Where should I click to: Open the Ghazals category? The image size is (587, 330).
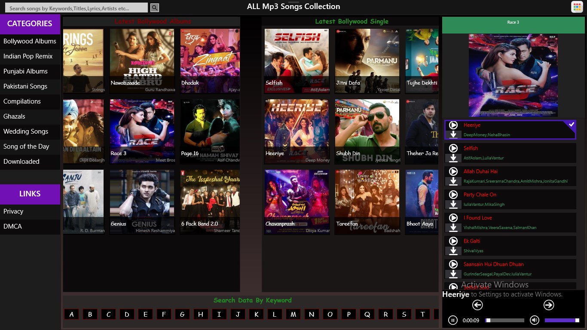pos(30,116)
